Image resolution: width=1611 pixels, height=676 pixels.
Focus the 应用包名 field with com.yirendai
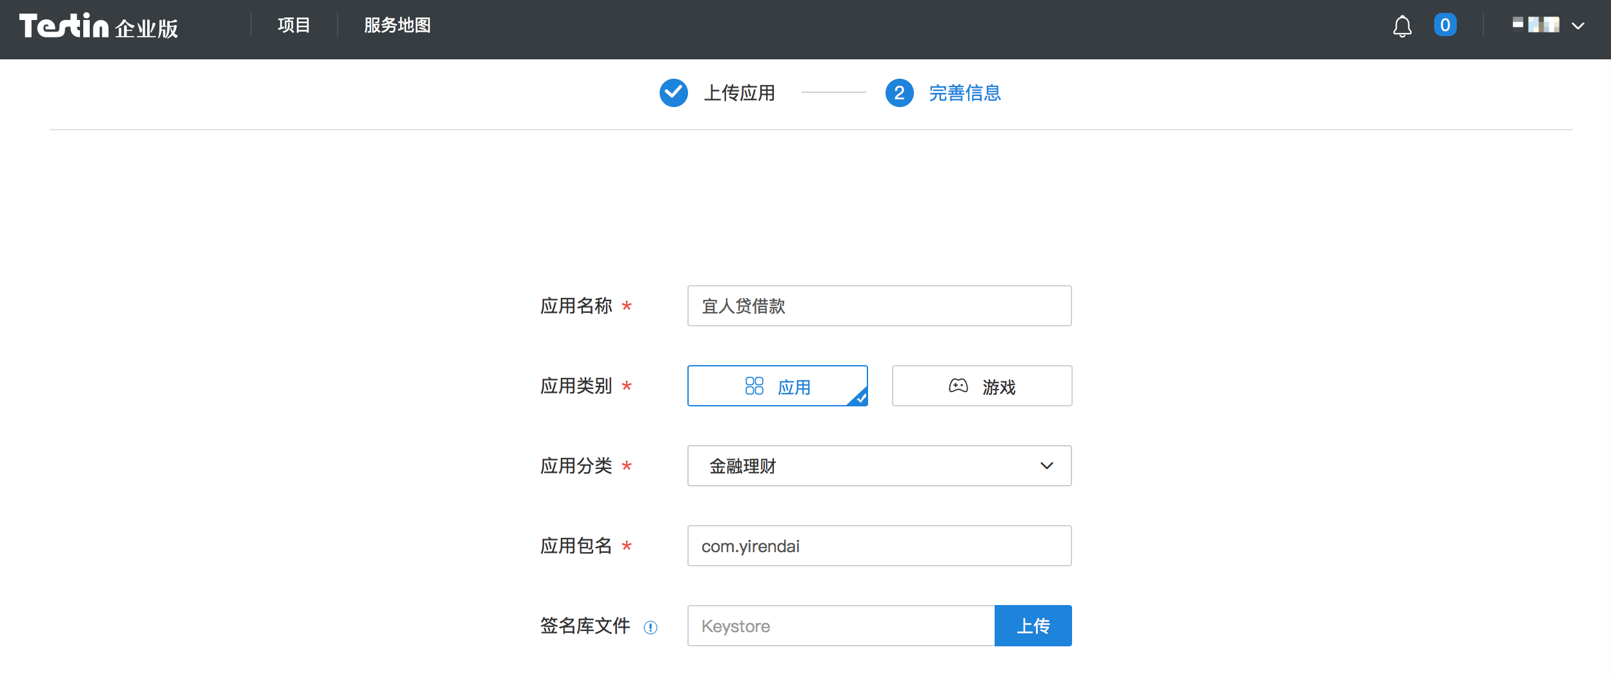[x=880, y=546]
